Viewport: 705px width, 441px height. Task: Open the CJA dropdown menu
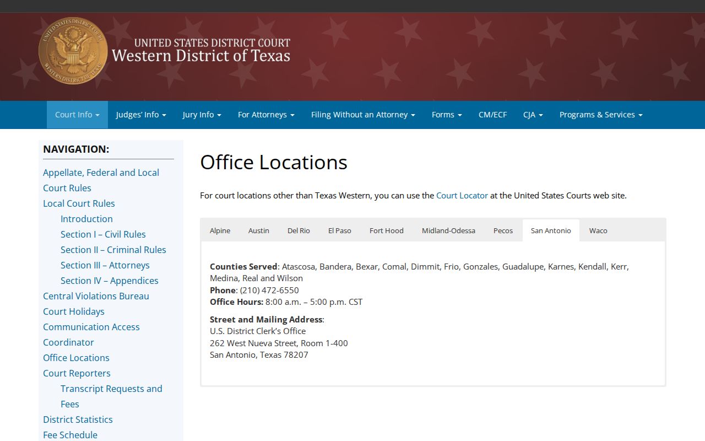533,115
